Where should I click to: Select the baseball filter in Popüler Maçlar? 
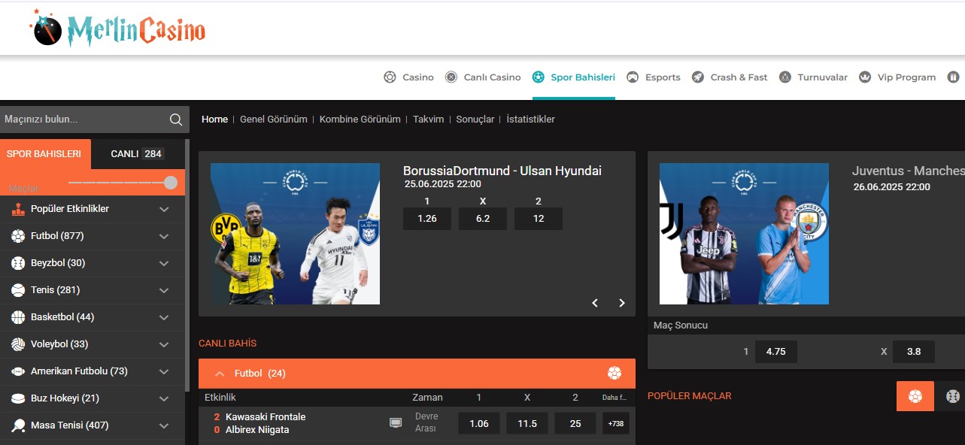coord(952,396)
